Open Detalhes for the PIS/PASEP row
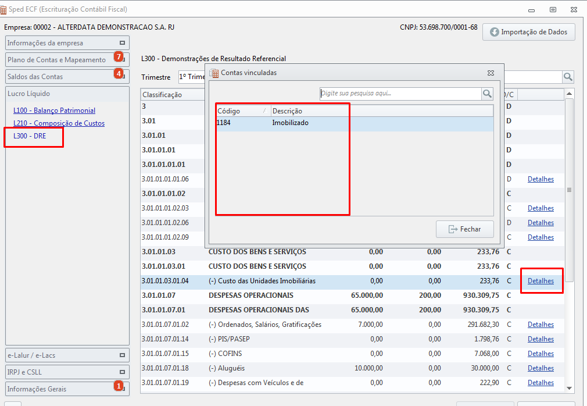The height and width of the screenshot is (406, 587). (541, 339)
